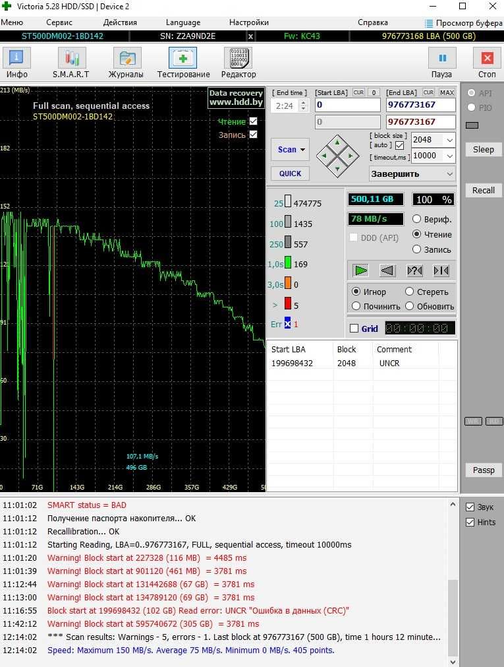This screenshot has height=667, width=504.
Task: Toggle the Hints checkbox
Action: [x=470, y=523]
